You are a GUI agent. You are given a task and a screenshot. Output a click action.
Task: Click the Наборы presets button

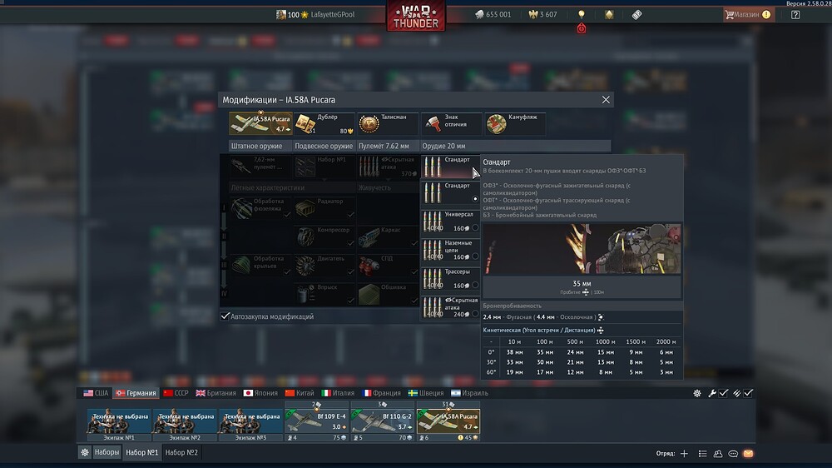click(x=106, y=453)
